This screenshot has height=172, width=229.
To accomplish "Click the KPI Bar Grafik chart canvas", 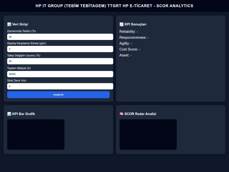I will (36, 135).
